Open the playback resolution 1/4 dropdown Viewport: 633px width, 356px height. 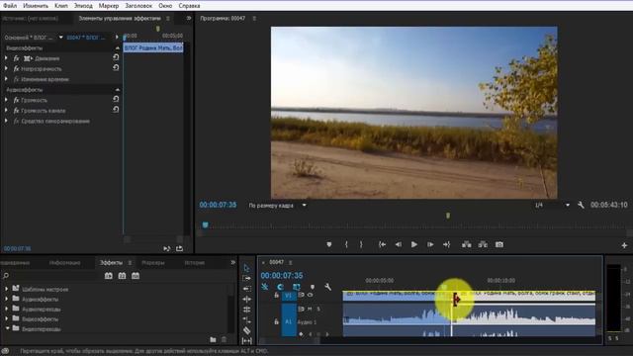[x=552, y=205]
